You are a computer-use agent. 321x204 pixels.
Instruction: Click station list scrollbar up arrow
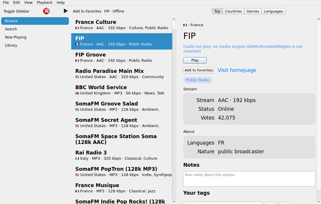pos(174,19)
